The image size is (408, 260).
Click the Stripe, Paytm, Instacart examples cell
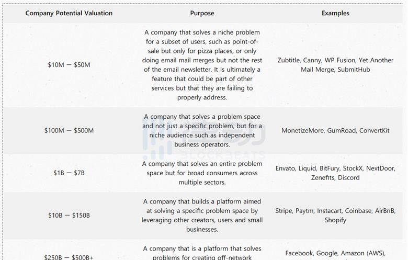(335, 215)
